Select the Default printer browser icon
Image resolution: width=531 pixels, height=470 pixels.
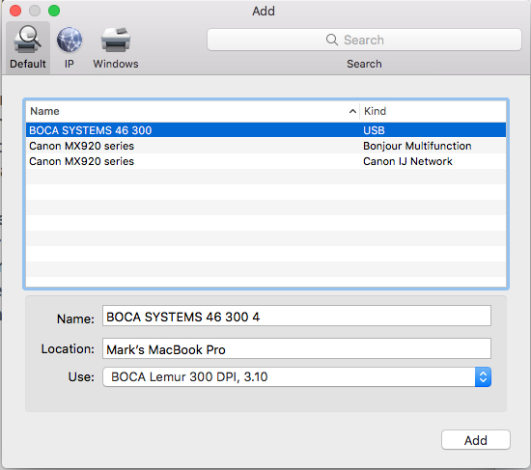[x=28, y=47]
